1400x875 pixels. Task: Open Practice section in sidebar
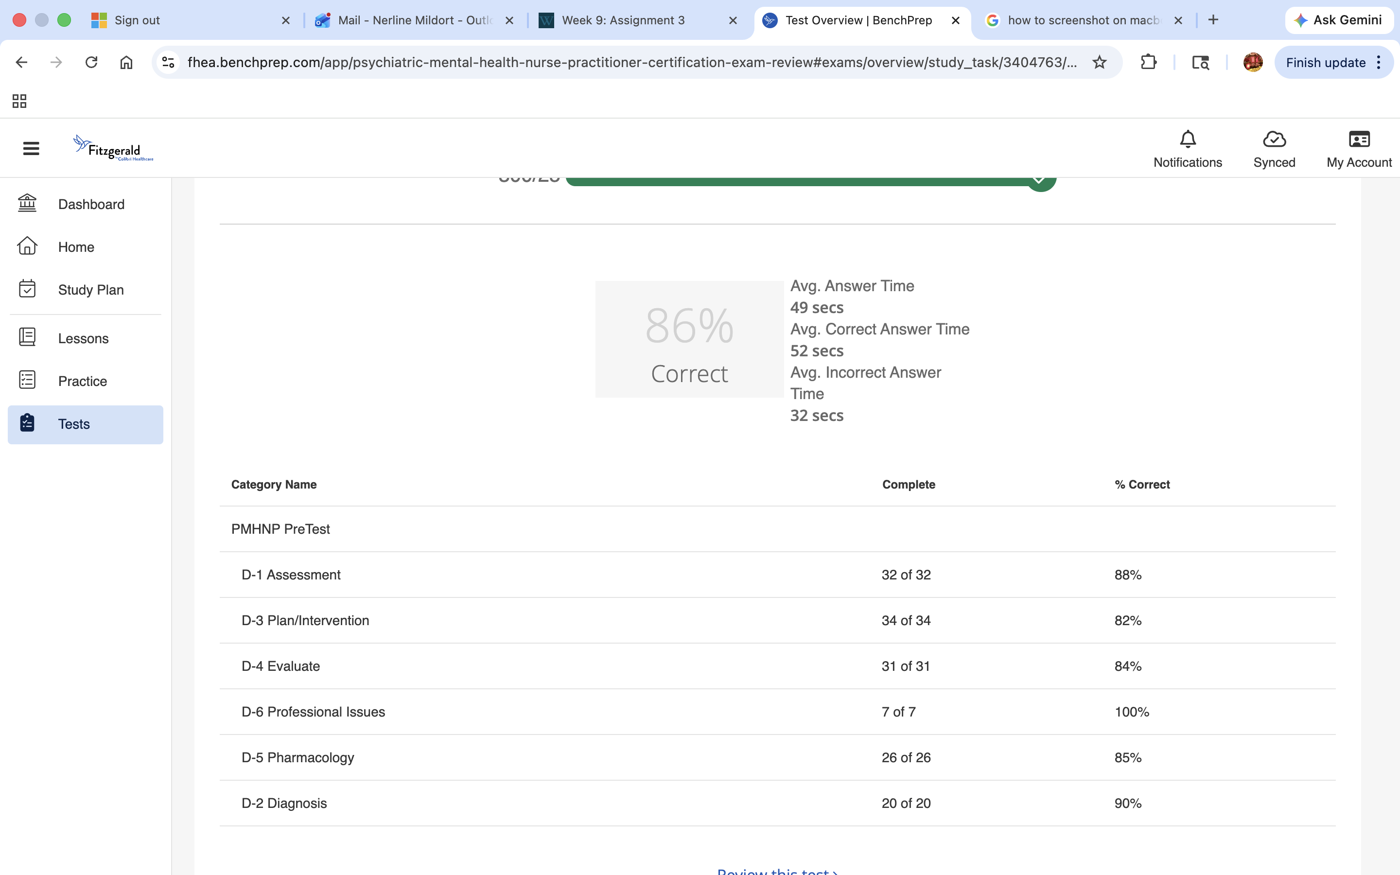pos(82,382)
